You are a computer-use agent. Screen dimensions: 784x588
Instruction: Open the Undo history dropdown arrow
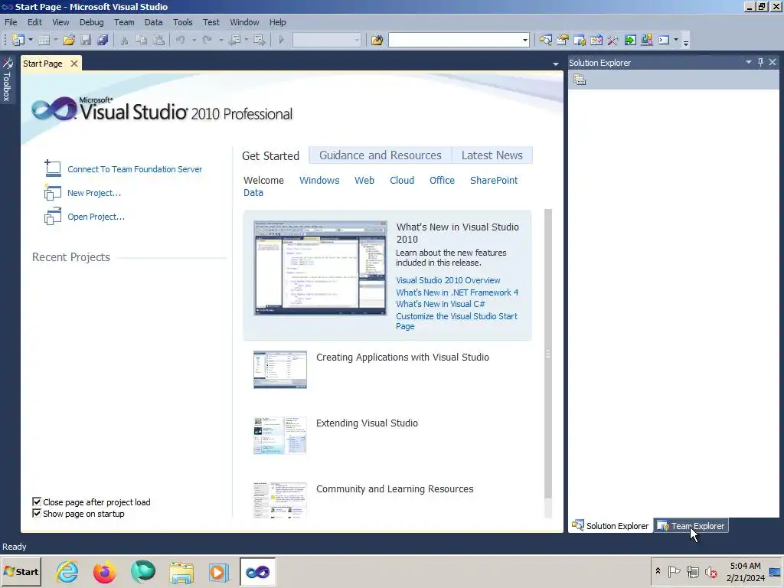coord(194,40)
